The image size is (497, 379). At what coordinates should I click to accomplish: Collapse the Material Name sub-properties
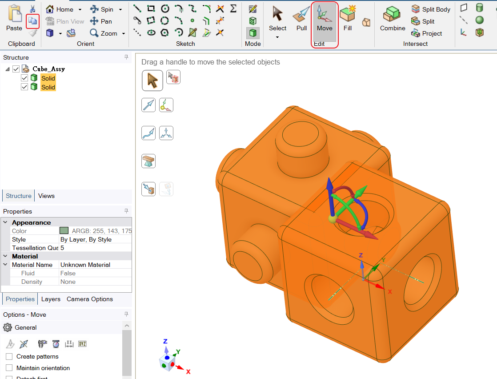5,264
